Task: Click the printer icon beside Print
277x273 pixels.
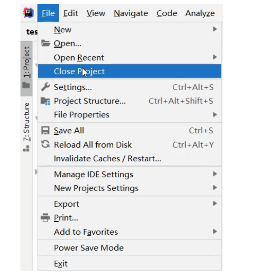Action: [46, 218]
